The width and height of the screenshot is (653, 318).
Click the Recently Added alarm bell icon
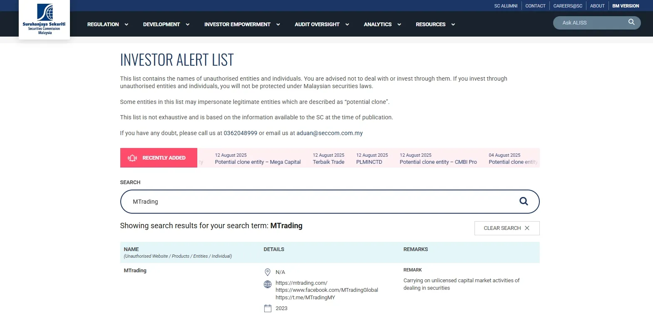pos(132,158)
